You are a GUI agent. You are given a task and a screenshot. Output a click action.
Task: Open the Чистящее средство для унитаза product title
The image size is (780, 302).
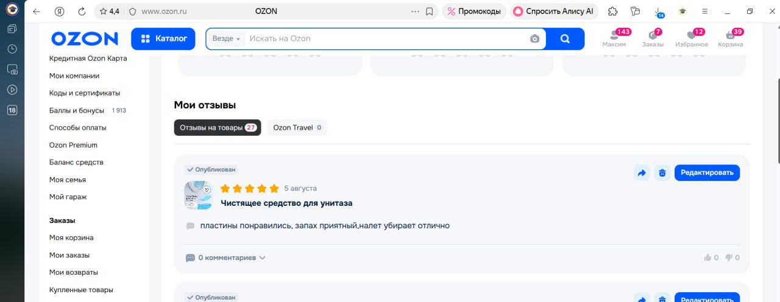pos(286,203)
